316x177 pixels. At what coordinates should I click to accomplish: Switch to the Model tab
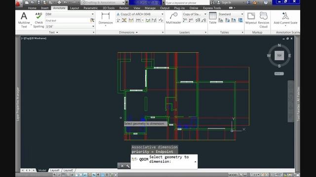(42, 170)
